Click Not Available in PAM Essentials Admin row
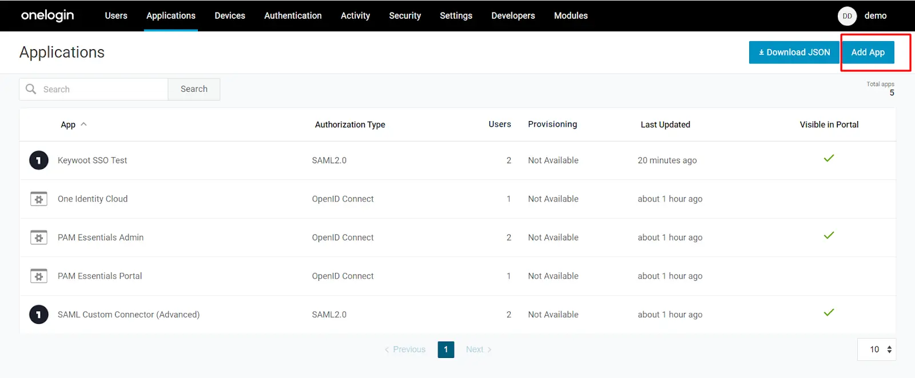915x378 pixels. coord(553,238)
